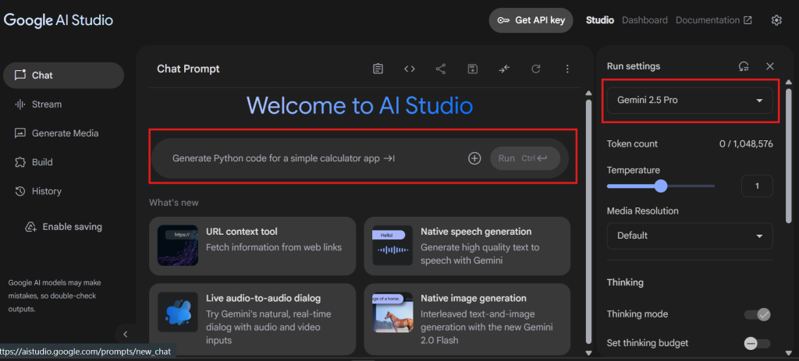Toggle the Set thinking budget switch
799x361 pixels.
coord(757,343)
